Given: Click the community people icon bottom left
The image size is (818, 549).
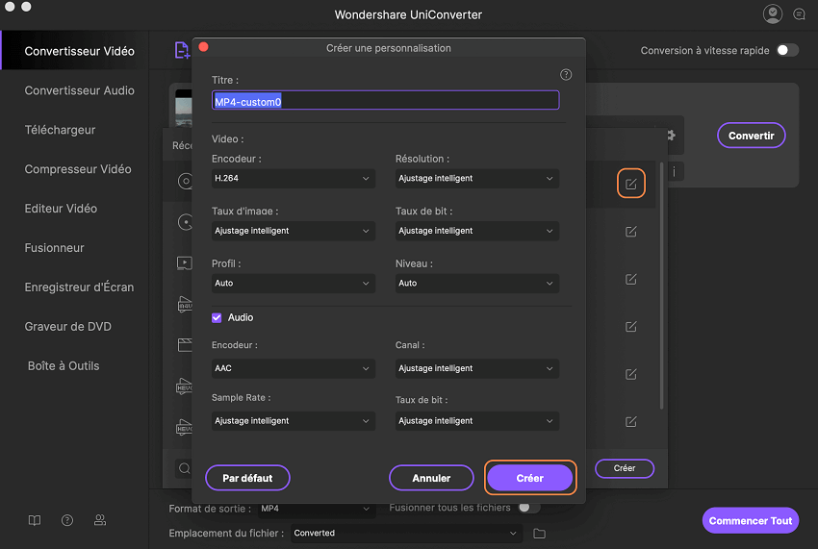Looking at the screenshot, I should click(x=100, y=521).
